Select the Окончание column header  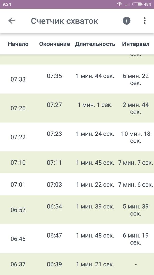coord(54,44)
